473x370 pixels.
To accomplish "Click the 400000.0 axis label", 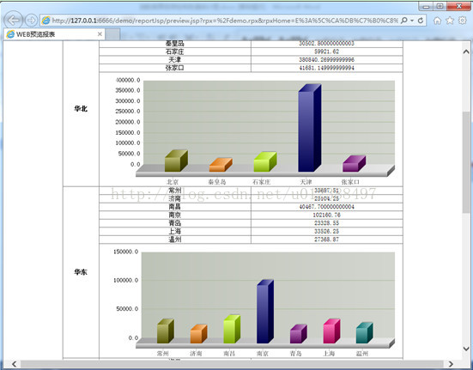I will click(x=128, y=80).
